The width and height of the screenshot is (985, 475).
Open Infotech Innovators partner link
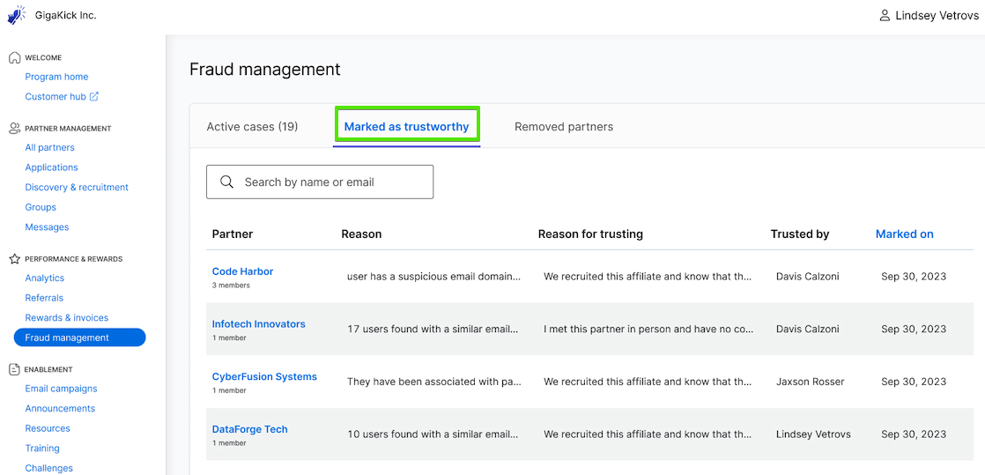[259, 324]
